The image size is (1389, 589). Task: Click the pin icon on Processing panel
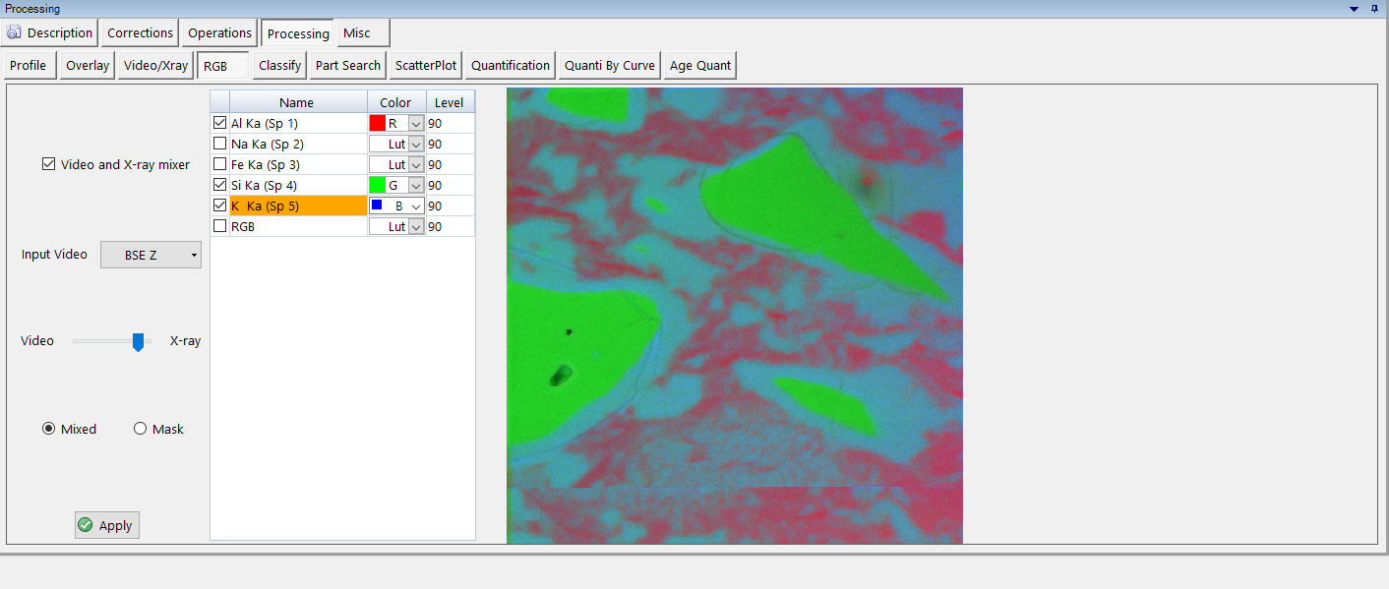pos(1374,9)
